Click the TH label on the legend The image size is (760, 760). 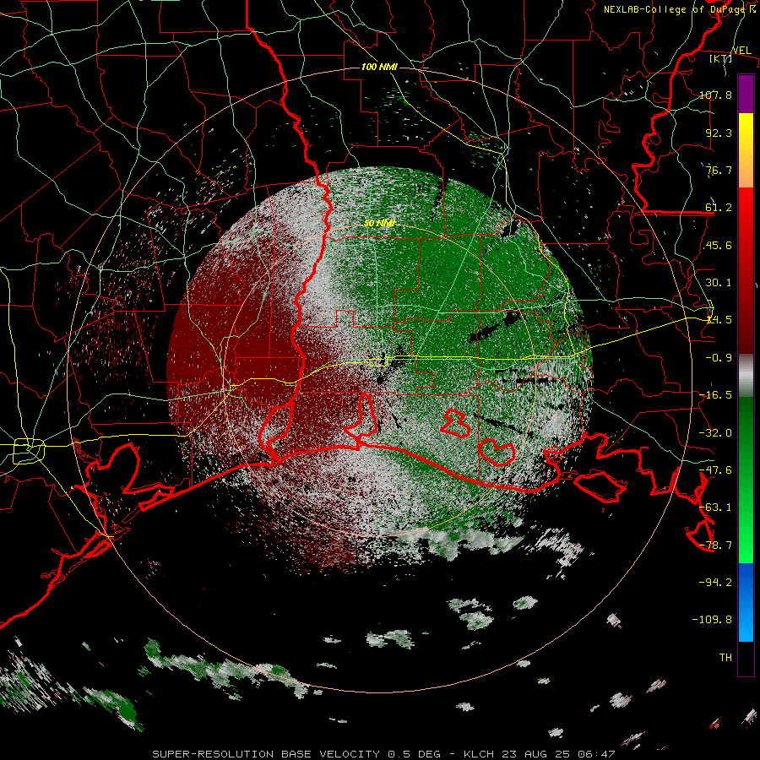point(725,658)
